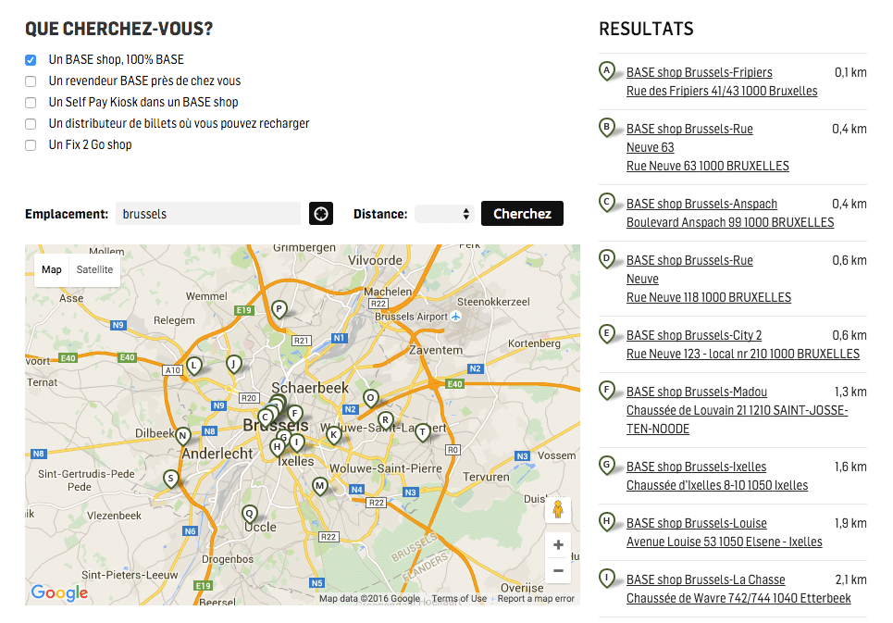Click map marker M near Woluwe-Saint-Pierre
893x623 pixels.
[x=320, y=487]
